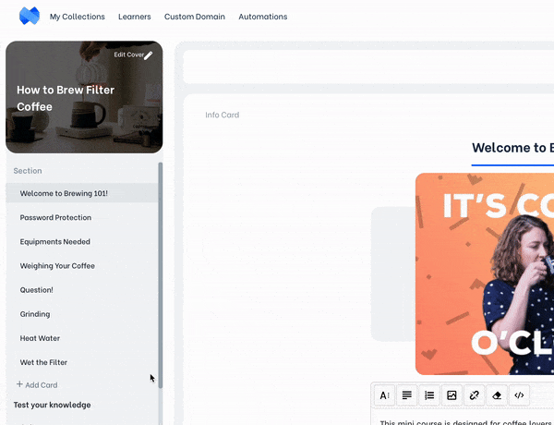
Task: Select the Password Protection card
Action: click(55, 218)
